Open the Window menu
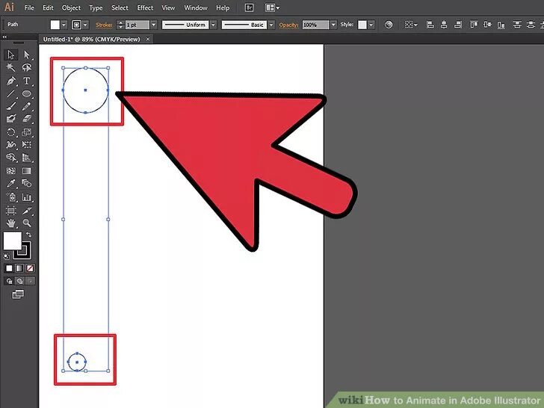This screenshot has width=544, height=408. pos(196,7)
